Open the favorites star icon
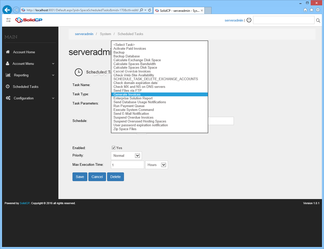Viewport: 324px width, 249px height. coord(311,10)
